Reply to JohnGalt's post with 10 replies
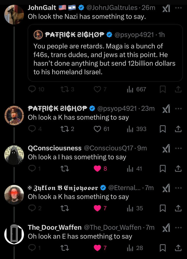The width and height of the screenshot is (187, 259). click(x=32, y=89)
